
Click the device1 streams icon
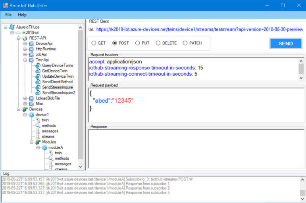pos(38,137)
